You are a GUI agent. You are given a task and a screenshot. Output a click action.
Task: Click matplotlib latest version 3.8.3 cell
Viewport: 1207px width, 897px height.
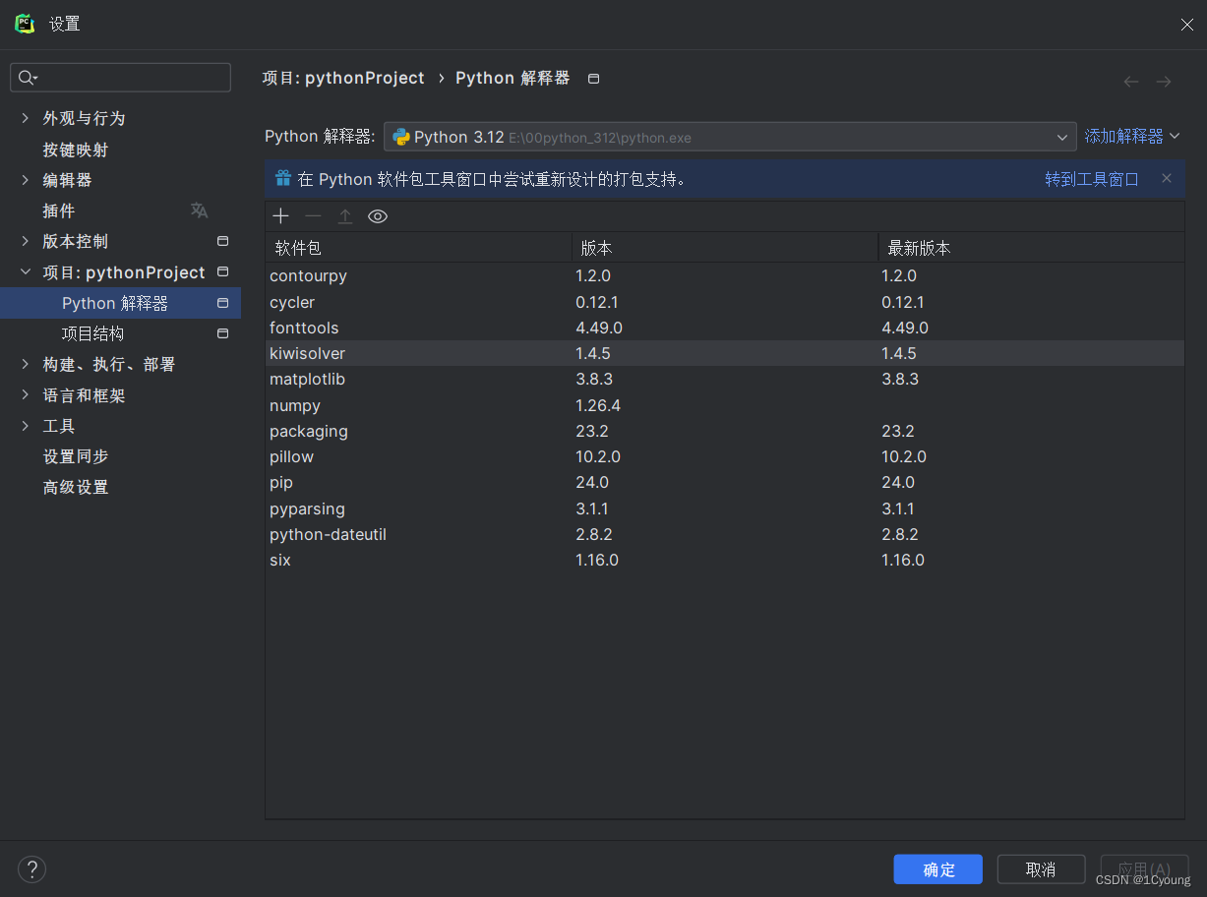(900, 379)
